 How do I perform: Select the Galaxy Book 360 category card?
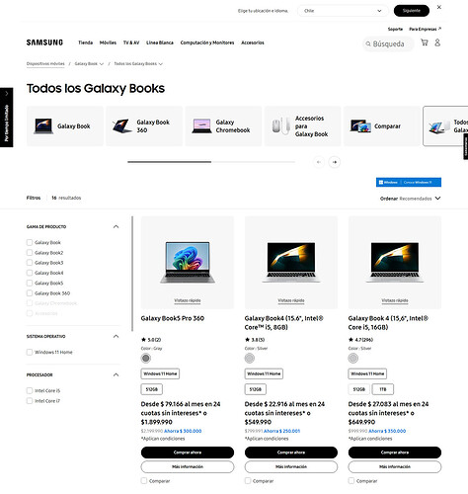point(144,125)
